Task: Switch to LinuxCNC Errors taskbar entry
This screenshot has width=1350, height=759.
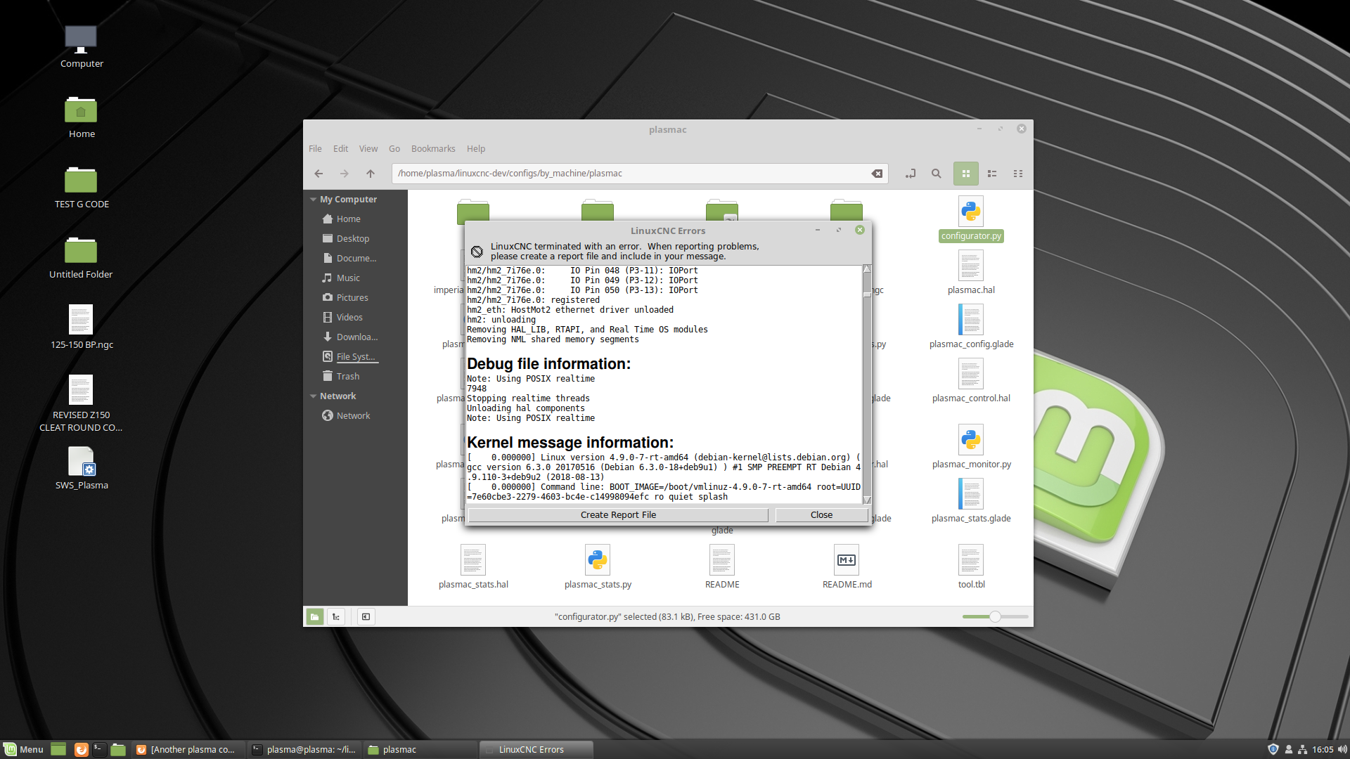Action: point(536,750)
